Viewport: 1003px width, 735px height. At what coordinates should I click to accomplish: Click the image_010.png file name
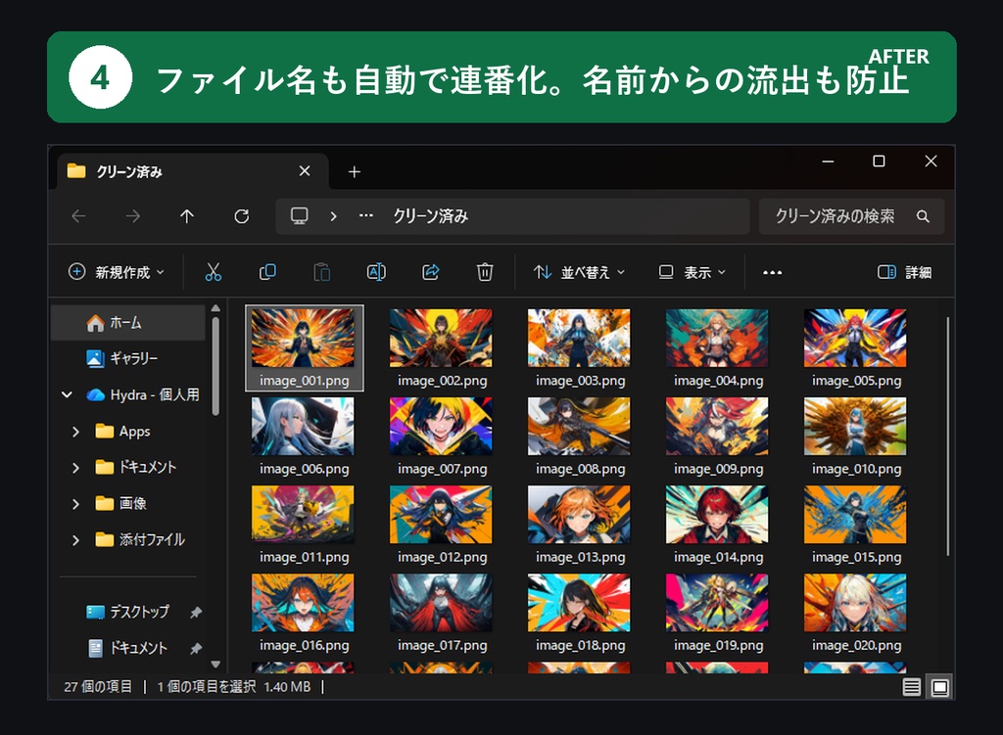[x=856, y=469]
